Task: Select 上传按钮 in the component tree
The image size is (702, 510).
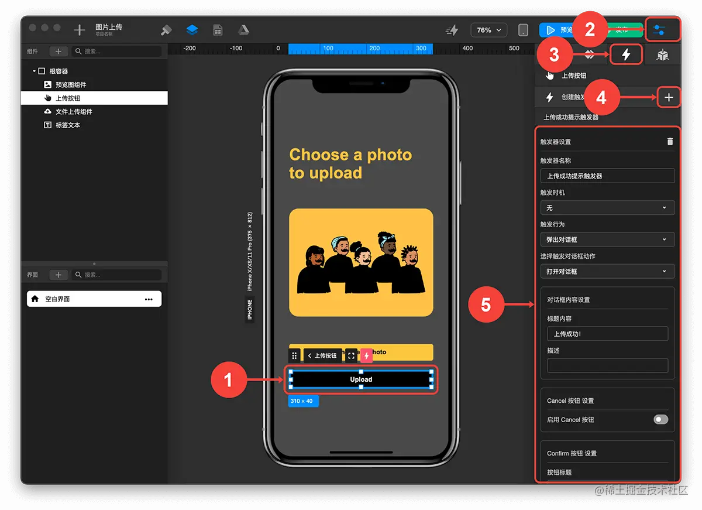Action: click(x=94, y=98)
